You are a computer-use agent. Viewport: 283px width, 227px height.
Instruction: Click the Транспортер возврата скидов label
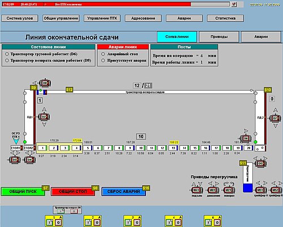tap(145, 92)
